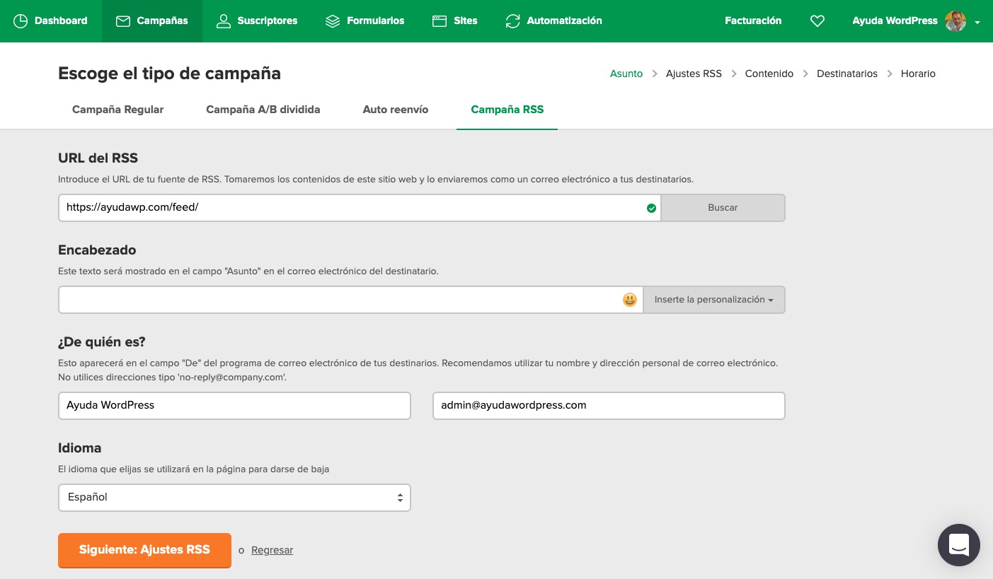This screenshot has width=993, height=579.
Task: Select the Campaña A/B dividida tab
Action: pos(263,110)
